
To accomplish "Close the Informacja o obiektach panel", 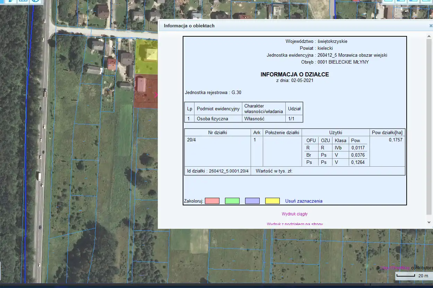I will tap(431, 26).
